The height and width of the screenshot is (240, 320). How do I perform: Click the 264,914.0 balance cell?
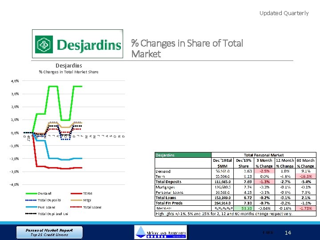pyautogui.click(x=222, y=203)
